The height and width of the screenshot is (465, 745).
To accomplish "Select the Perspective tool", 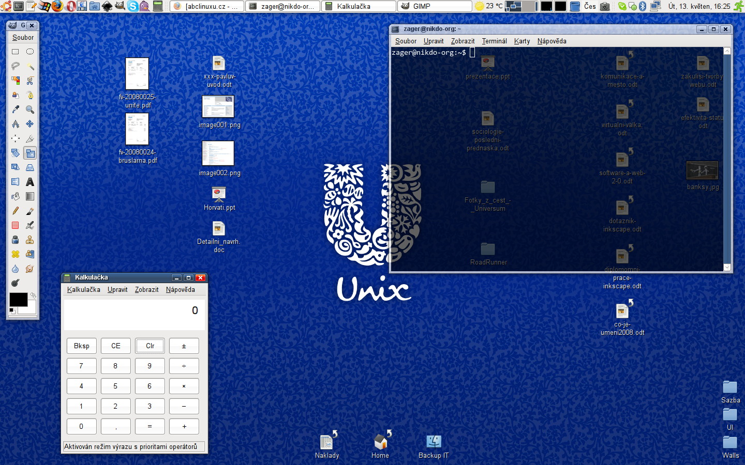I will 30,167.
